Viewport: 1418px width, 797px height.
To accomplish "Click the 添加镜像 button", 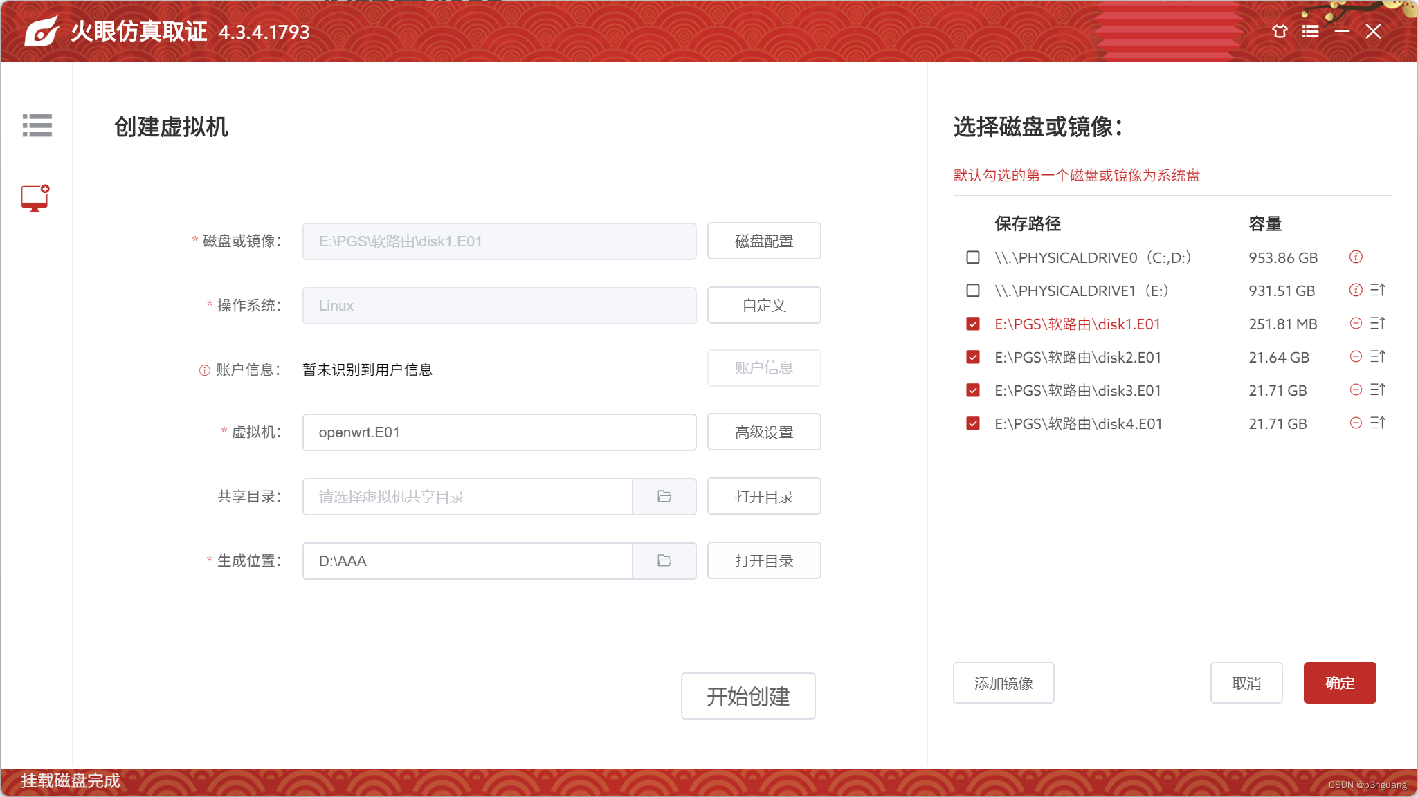I will [x=1003, y=684].
